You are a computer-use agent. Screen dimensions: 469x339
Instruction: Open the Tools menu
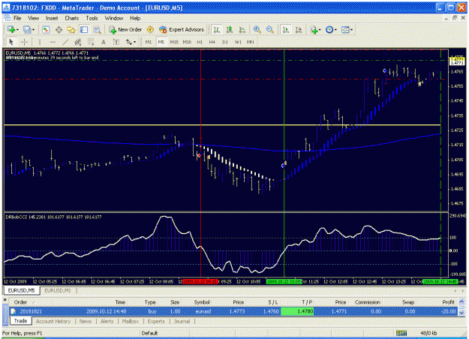point(92,18)
